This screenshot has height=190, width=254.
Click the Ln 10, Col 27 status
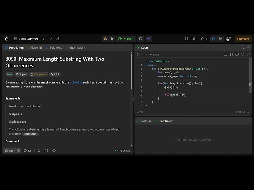(x=242, y=112)
